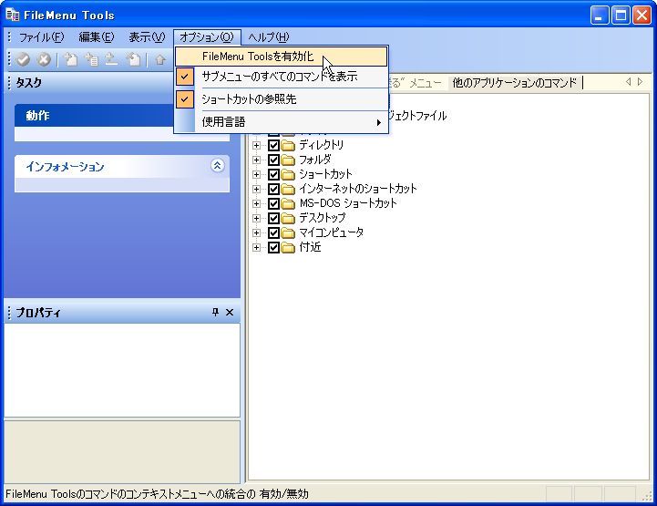The image size is (657, 506).
Task: Click the pin icon on プロパティ panel
Action: pos(215,312)
